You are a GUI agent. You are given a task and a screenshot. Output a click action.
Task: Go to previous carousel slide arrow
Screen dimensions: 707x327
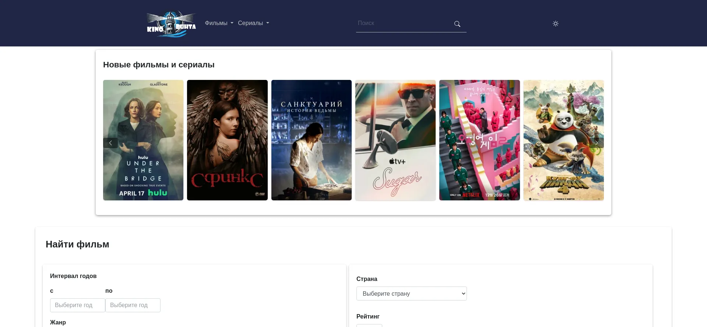[x=110, y=143]
